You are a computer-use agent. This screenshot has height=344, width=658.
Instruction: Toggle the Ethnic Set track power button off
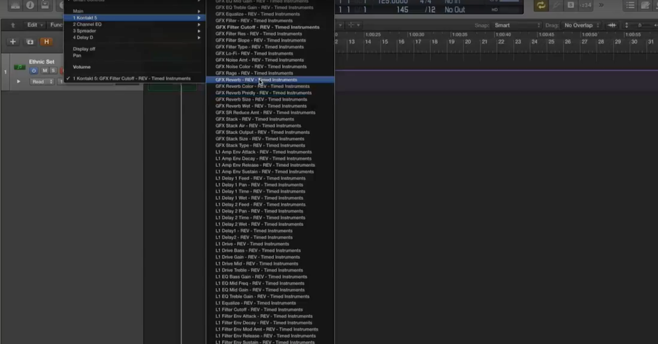(34, 70)
